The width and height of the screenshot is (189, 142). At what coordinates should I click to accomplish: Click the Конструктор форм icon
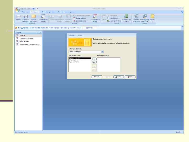click(95, 18)
